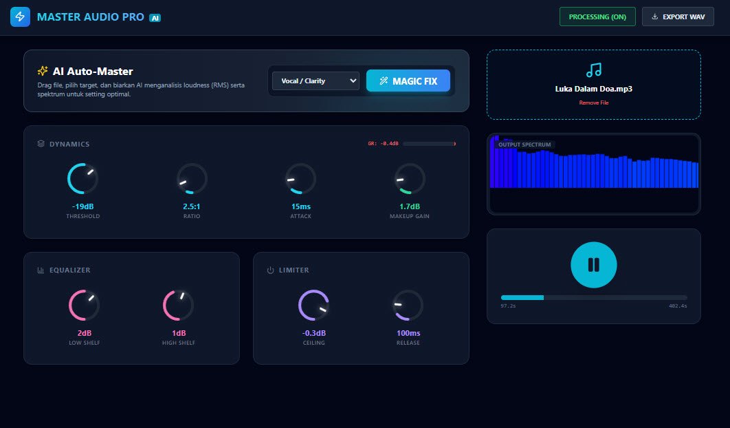
Task: Toggle the PROCESSING (ON) button
Action: point(597,17)
